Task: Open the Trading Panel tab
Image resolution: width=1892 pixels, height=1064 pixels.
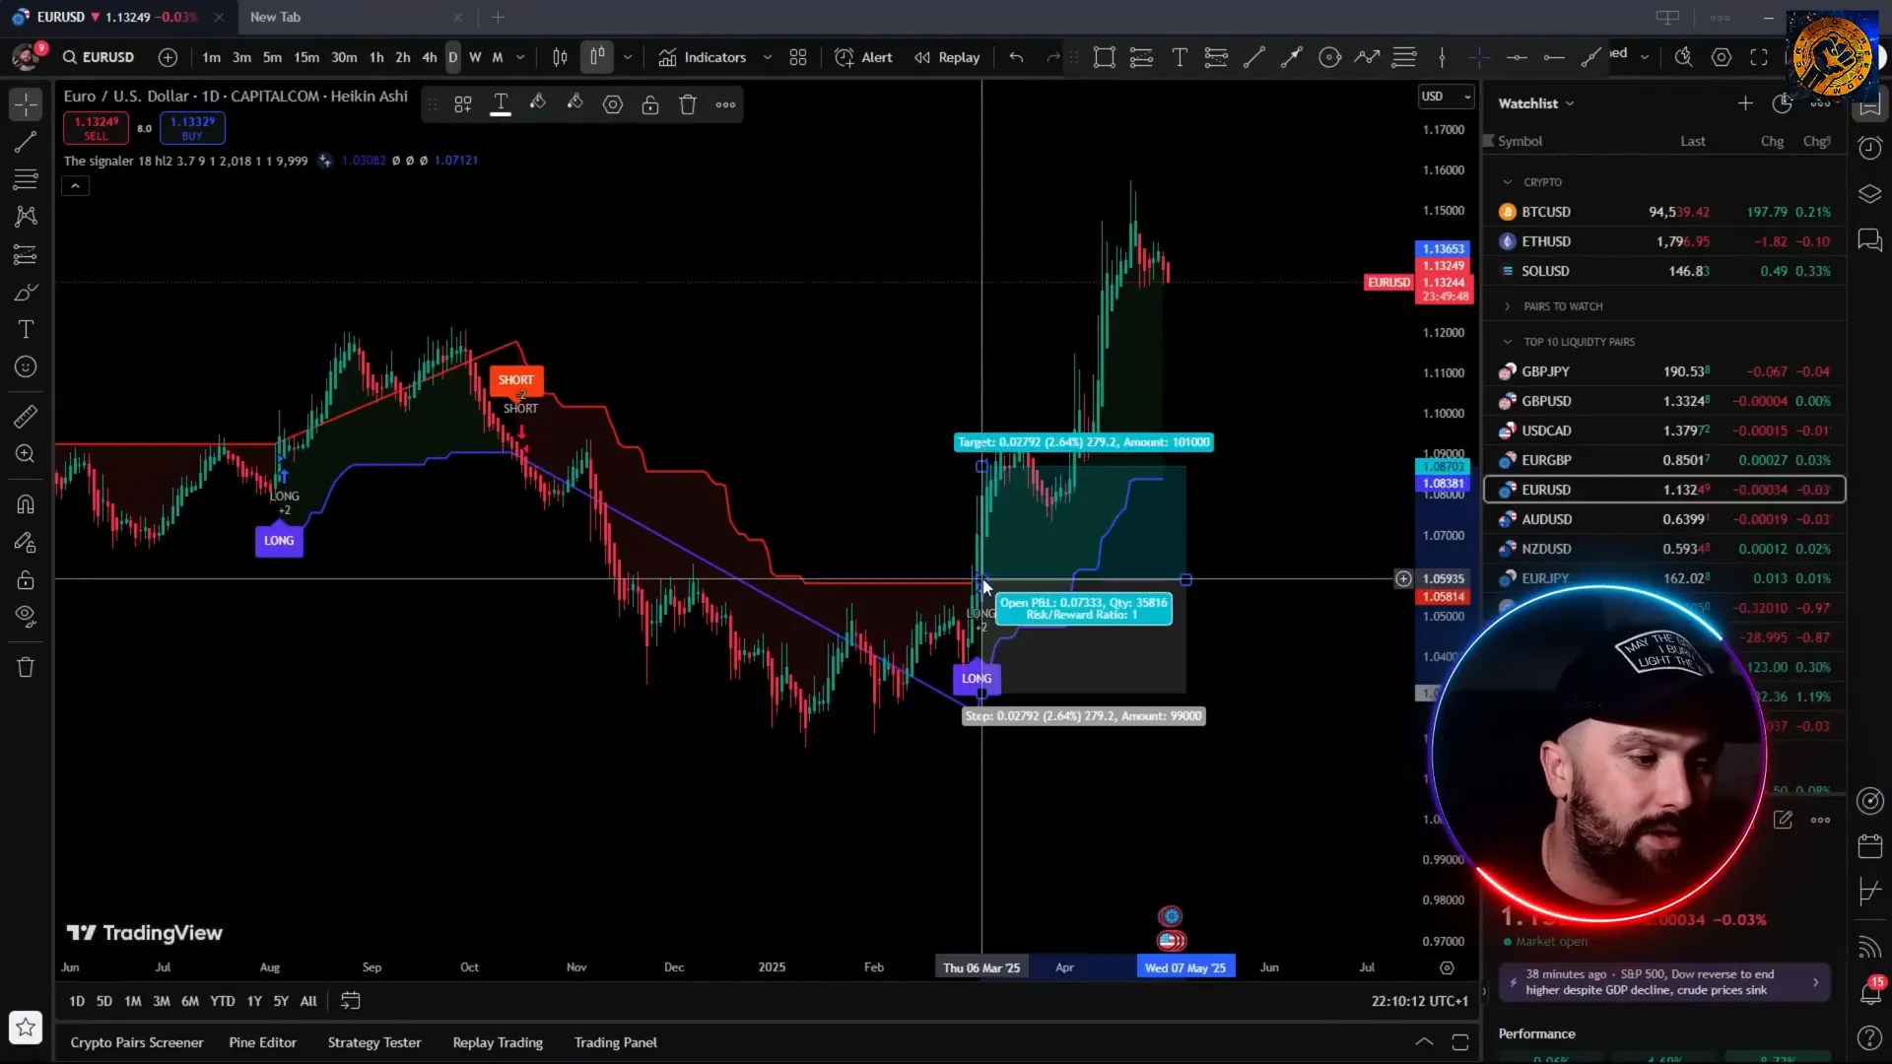Action: click(x=616, y=1042)
